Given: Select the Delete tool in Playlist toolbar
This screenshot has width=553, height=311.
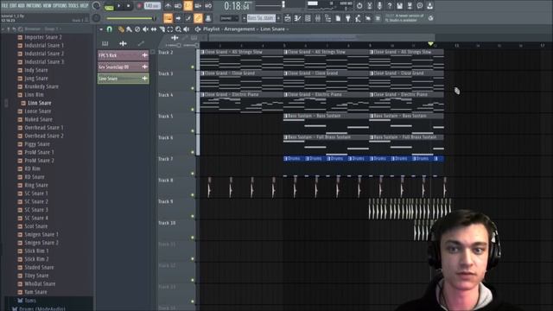Looking at the screenshot, I should pos(137,29).
